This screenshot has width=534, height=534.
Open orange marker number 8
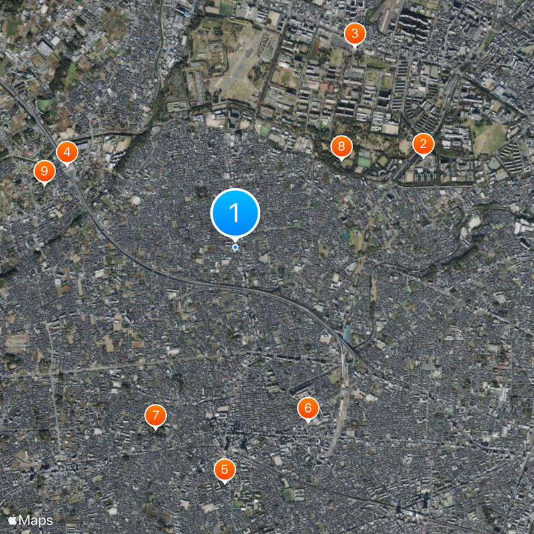(x=341, y=146)
